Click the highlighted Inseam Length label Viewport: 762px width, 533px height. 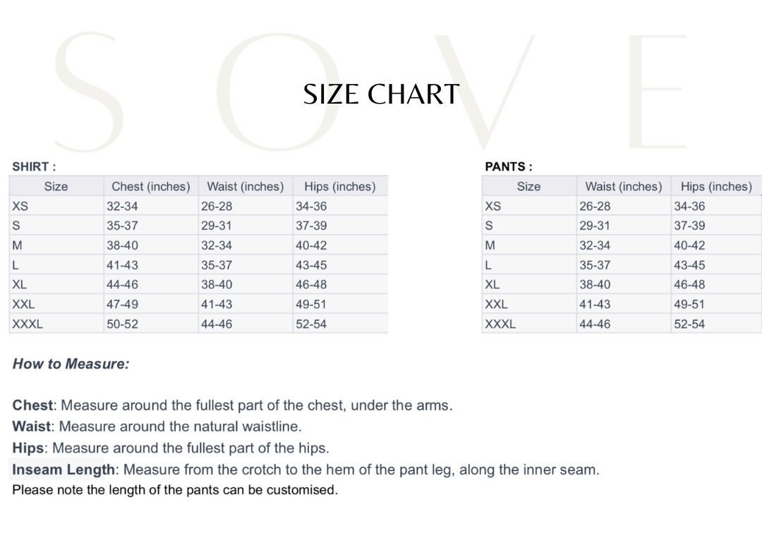coord(64,470)
